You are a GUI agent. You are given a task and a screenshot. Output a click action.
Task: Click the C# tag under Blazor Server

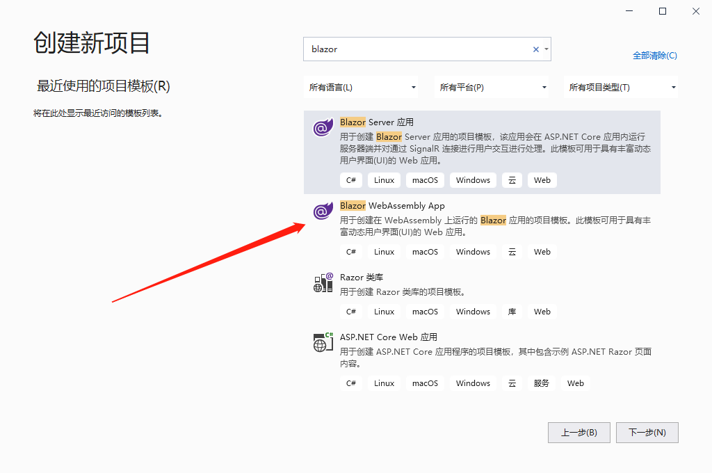(x=351, y=180)
